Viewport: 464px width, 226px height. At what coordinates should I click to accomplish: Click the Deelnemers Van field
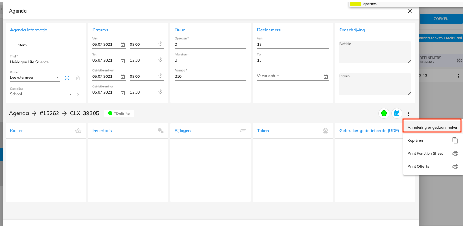[x=293, y=44]
